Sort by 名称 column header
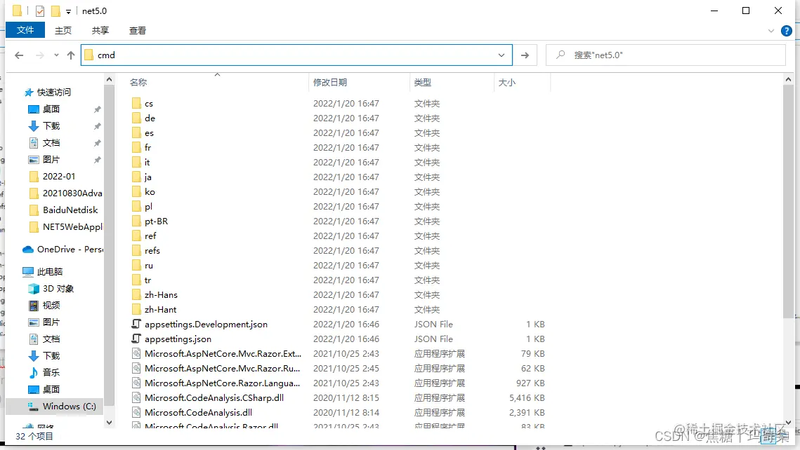The width and height of the screenshot is (800, 450). (x=138, y=82)
